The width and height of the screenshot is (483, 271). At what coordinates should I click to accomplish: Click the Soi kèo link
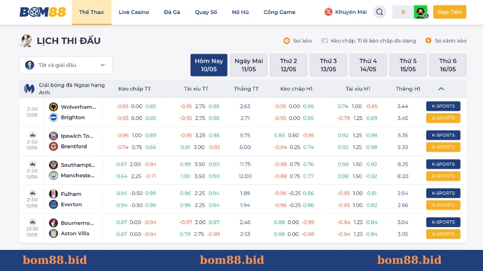click(x=302, y=40)
